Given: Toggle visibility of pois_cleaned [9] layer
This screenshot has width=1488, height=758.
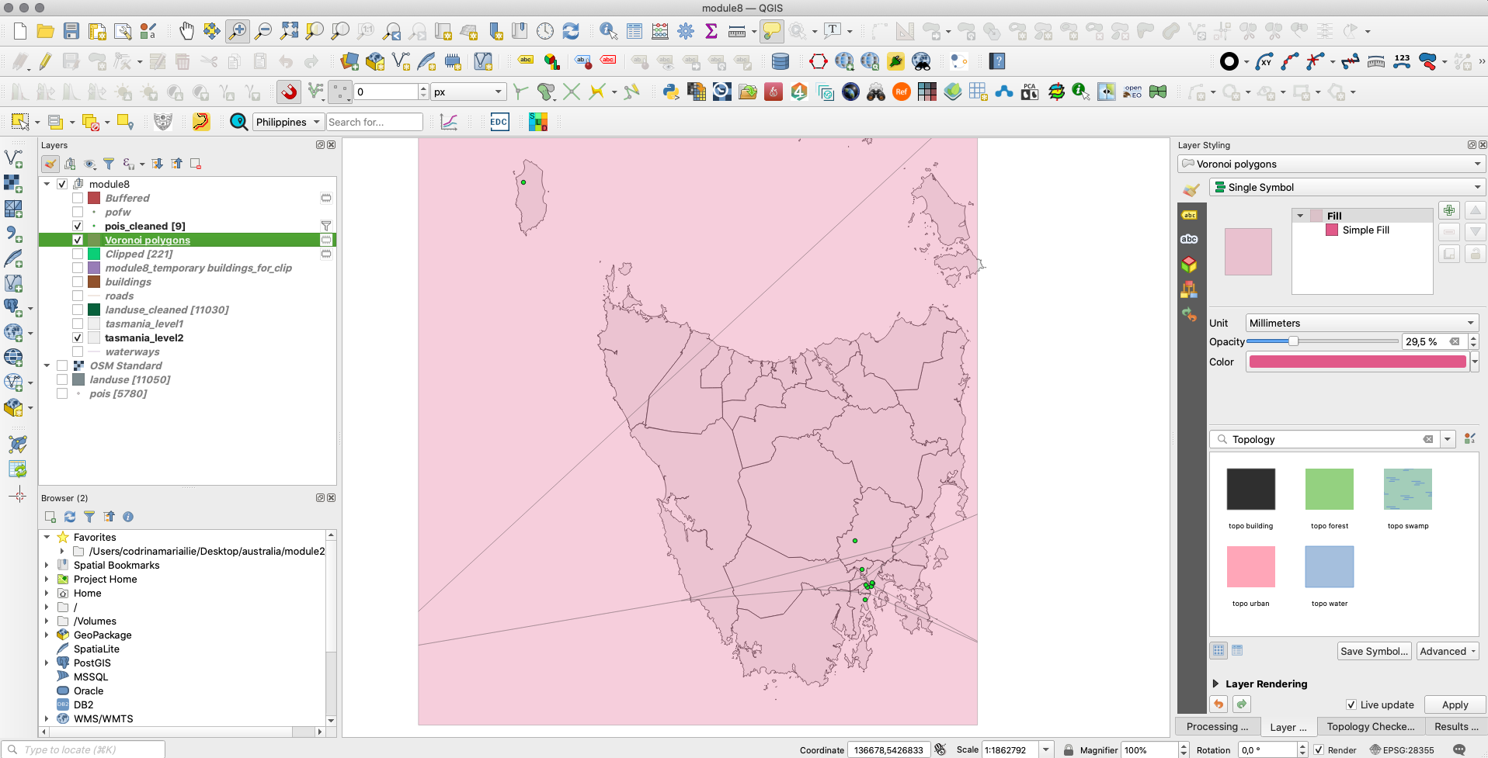Looking at the screenshot, I should pyautogui.click(x=78, y=226).
